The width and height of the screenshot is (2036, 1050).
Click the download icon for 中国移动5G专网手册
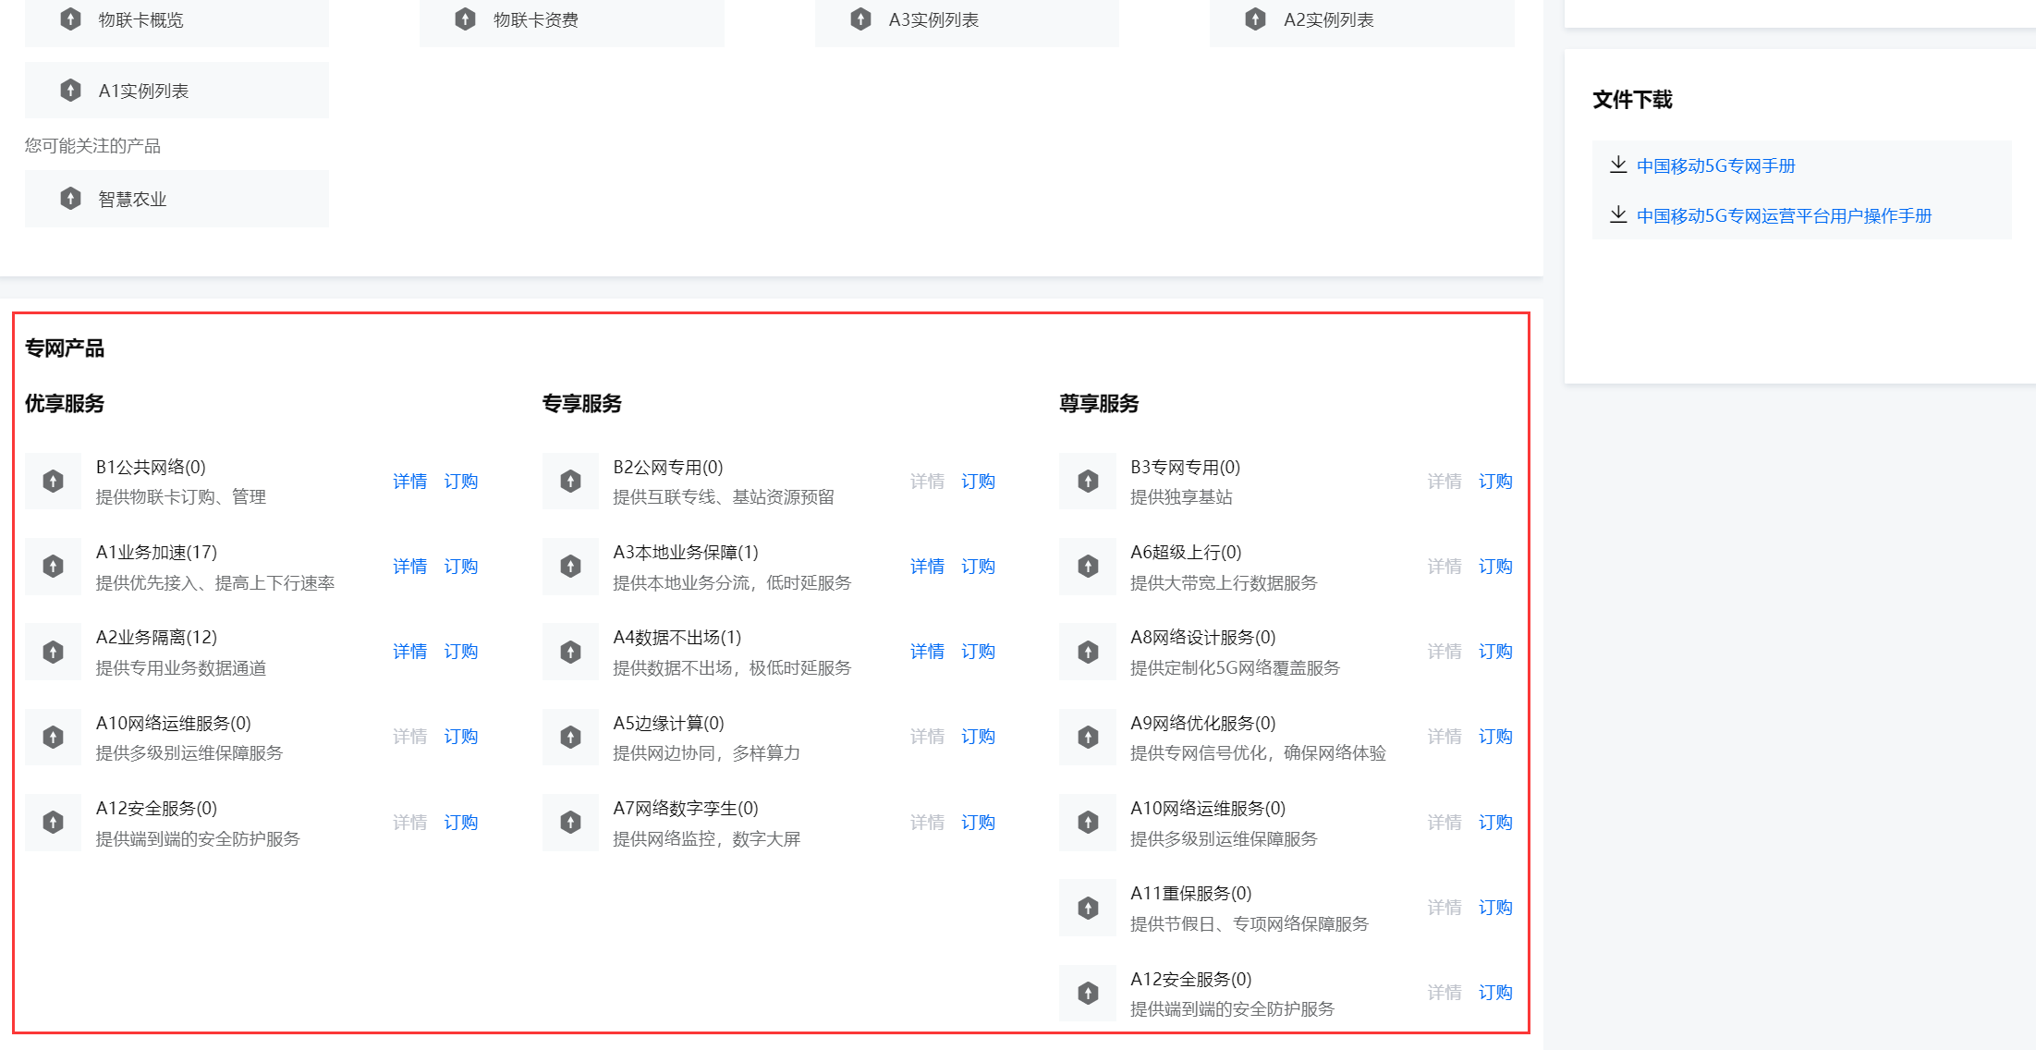click(1618, 165)
